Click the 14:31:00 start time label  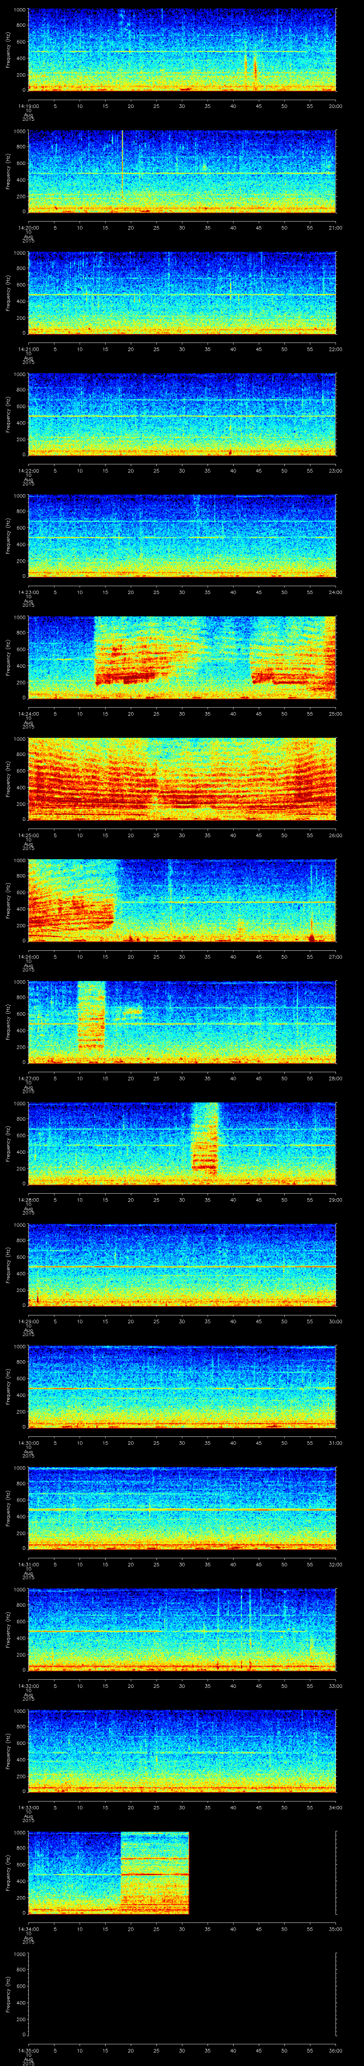[x=28, y=1564]
